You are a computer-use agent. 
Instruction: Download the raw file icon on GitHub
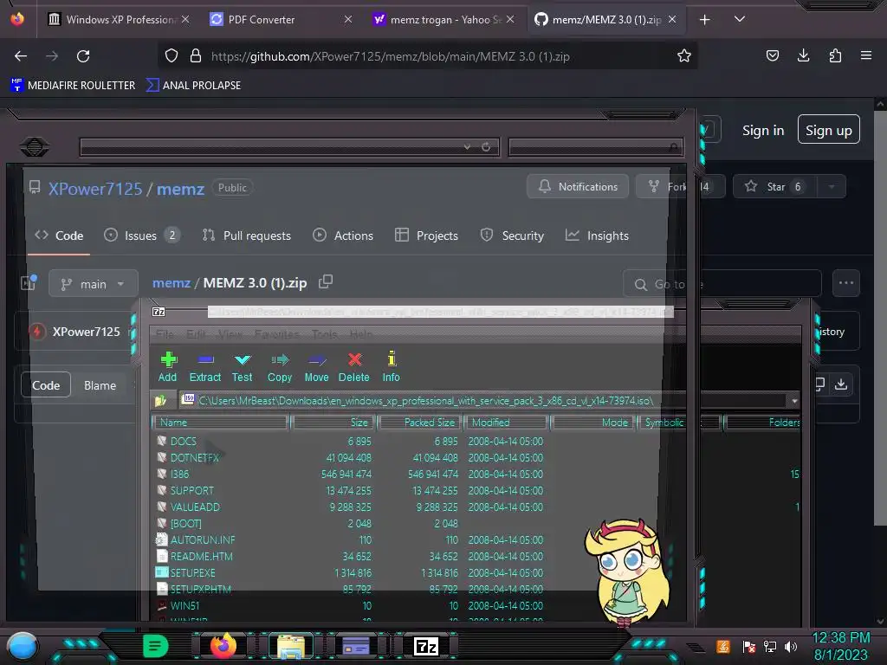(841, 384)
